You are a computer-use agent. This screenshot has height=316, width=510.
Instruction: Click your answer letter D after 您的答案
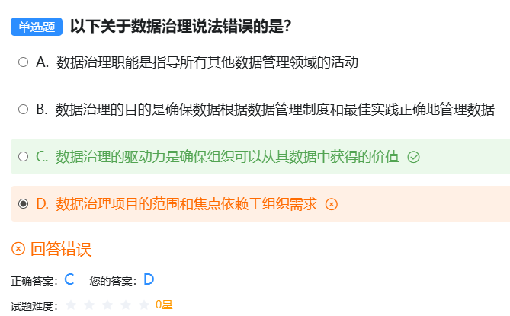click(x=149, y=279)
